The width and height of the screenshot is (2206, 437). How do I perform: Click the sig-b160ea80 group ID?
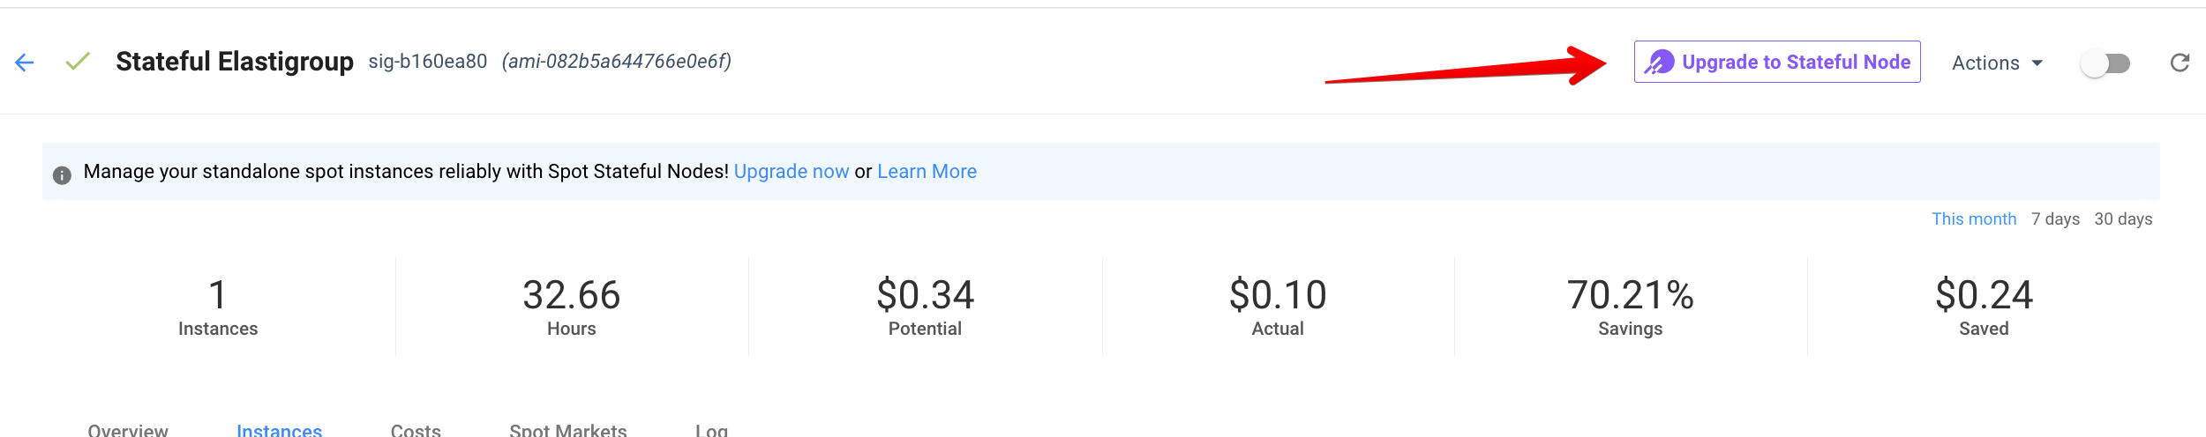tap(428, 62)
